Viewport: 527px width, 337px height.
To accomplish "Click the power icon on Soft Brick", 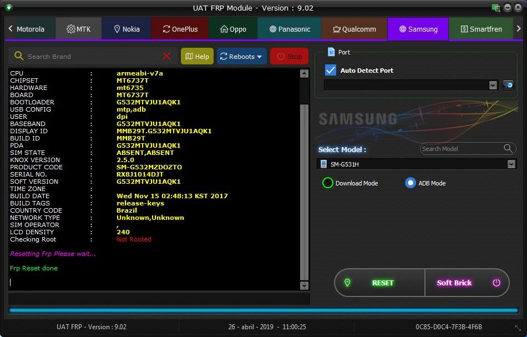I will [x=496, y=283].
